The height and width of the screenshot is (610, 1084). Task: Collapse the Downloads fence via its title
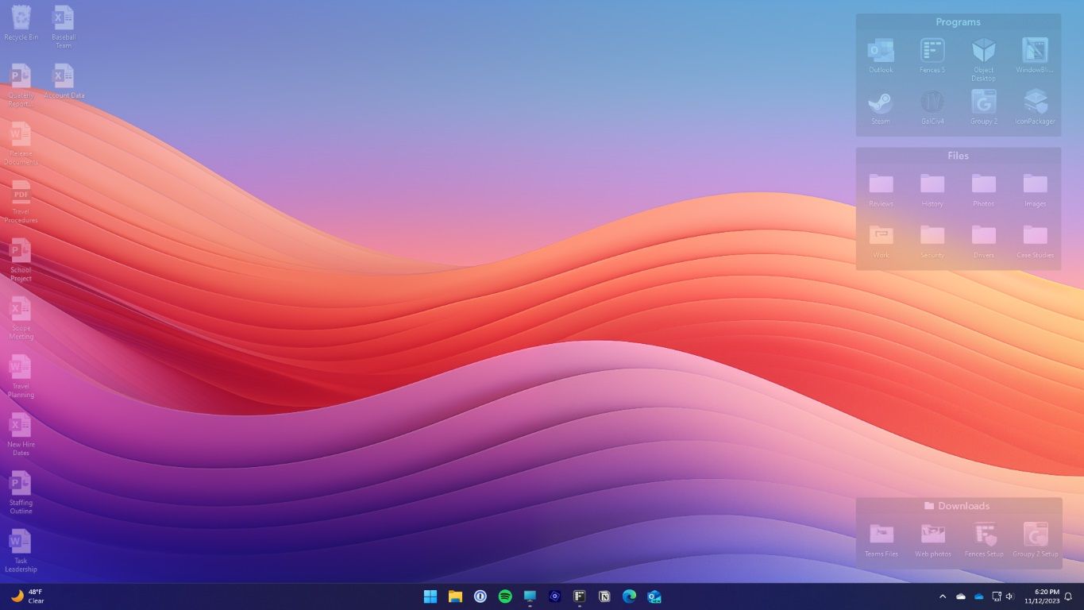(959, 506)
